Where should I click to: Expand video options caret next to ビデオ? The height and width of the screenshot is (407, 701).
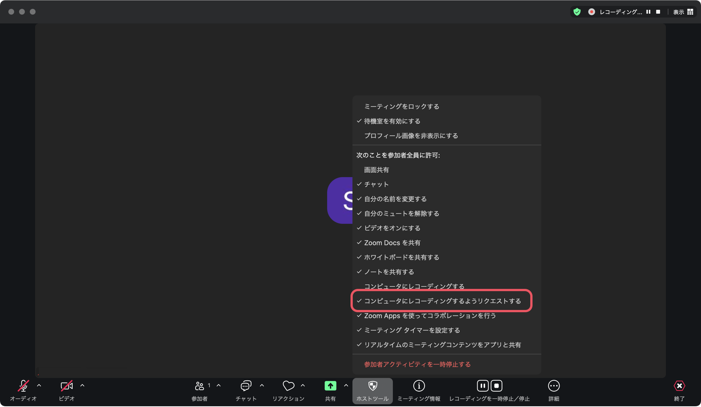[x=82, y=386]
